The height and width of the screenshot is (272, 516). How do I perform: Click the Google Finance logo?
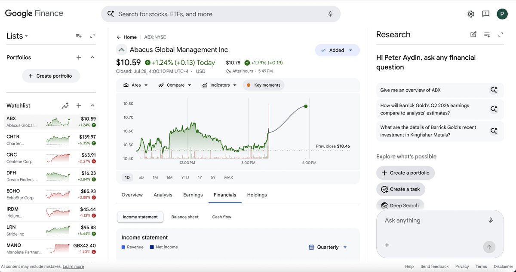[x=34, y=13]
